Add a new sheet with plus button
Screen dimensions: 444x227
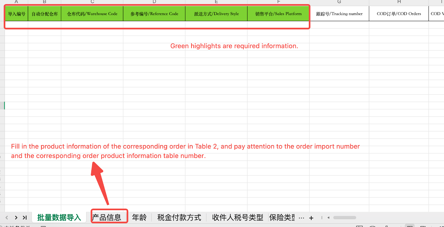click(x=311, y=218)
